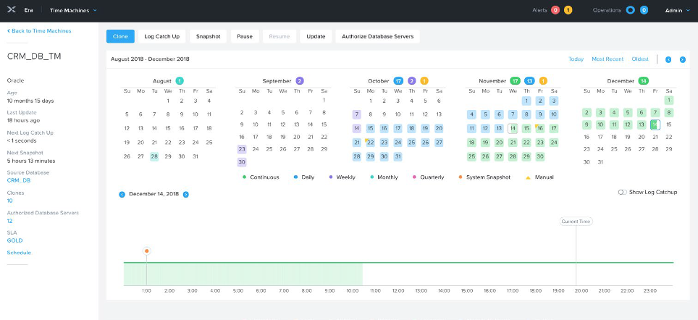The height and width of the screenshot is (320, 698).
Task: Click the System Snapshot legend entry
Action: [x=484, y=177]
